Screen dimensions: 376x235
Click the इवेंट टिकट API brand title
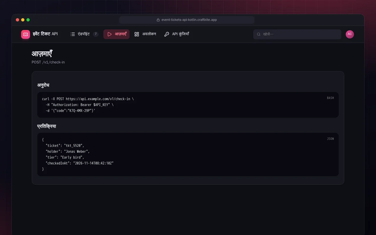click(x=45, y=34)
